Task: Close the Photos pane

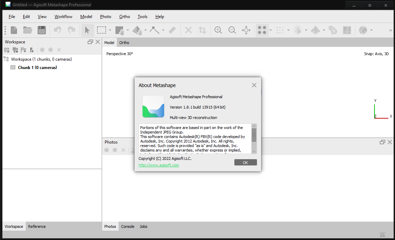Action: click(390, 142)
